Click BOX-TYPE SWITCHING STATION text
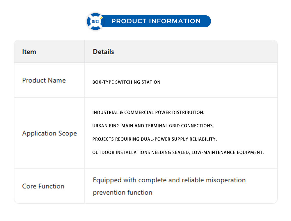This screenshot has height=221, width=291. click(x=126, y=82)
